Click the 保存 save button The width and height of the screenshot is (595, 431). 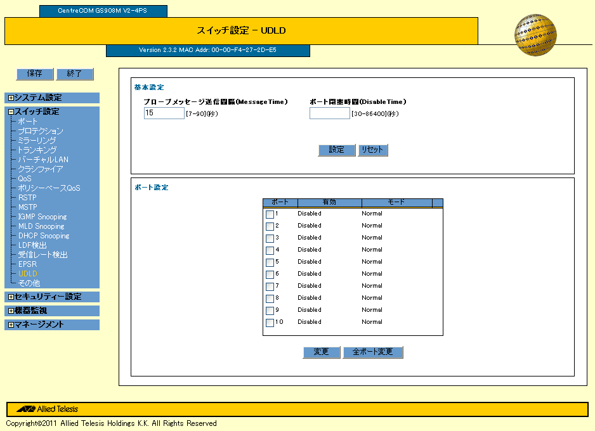(35, 74)
